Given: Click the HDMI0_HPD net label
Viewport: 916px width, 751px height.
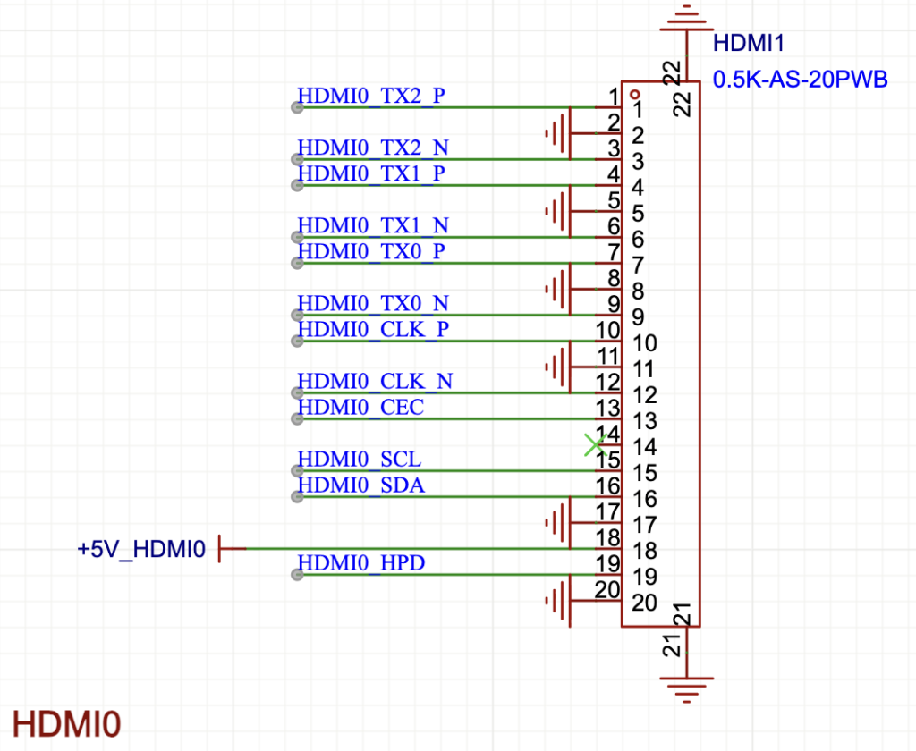Looking at the screenshot, I should [x=360, y=563].
